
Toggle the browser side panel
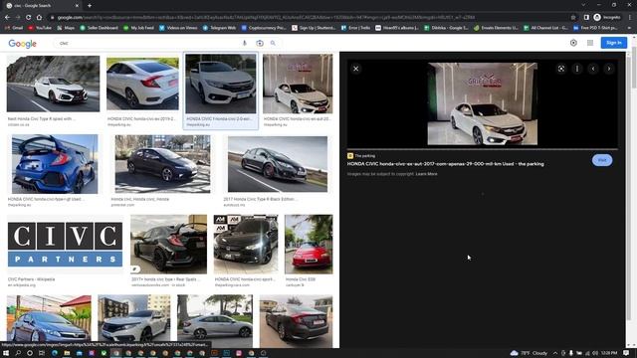(586, 18)
